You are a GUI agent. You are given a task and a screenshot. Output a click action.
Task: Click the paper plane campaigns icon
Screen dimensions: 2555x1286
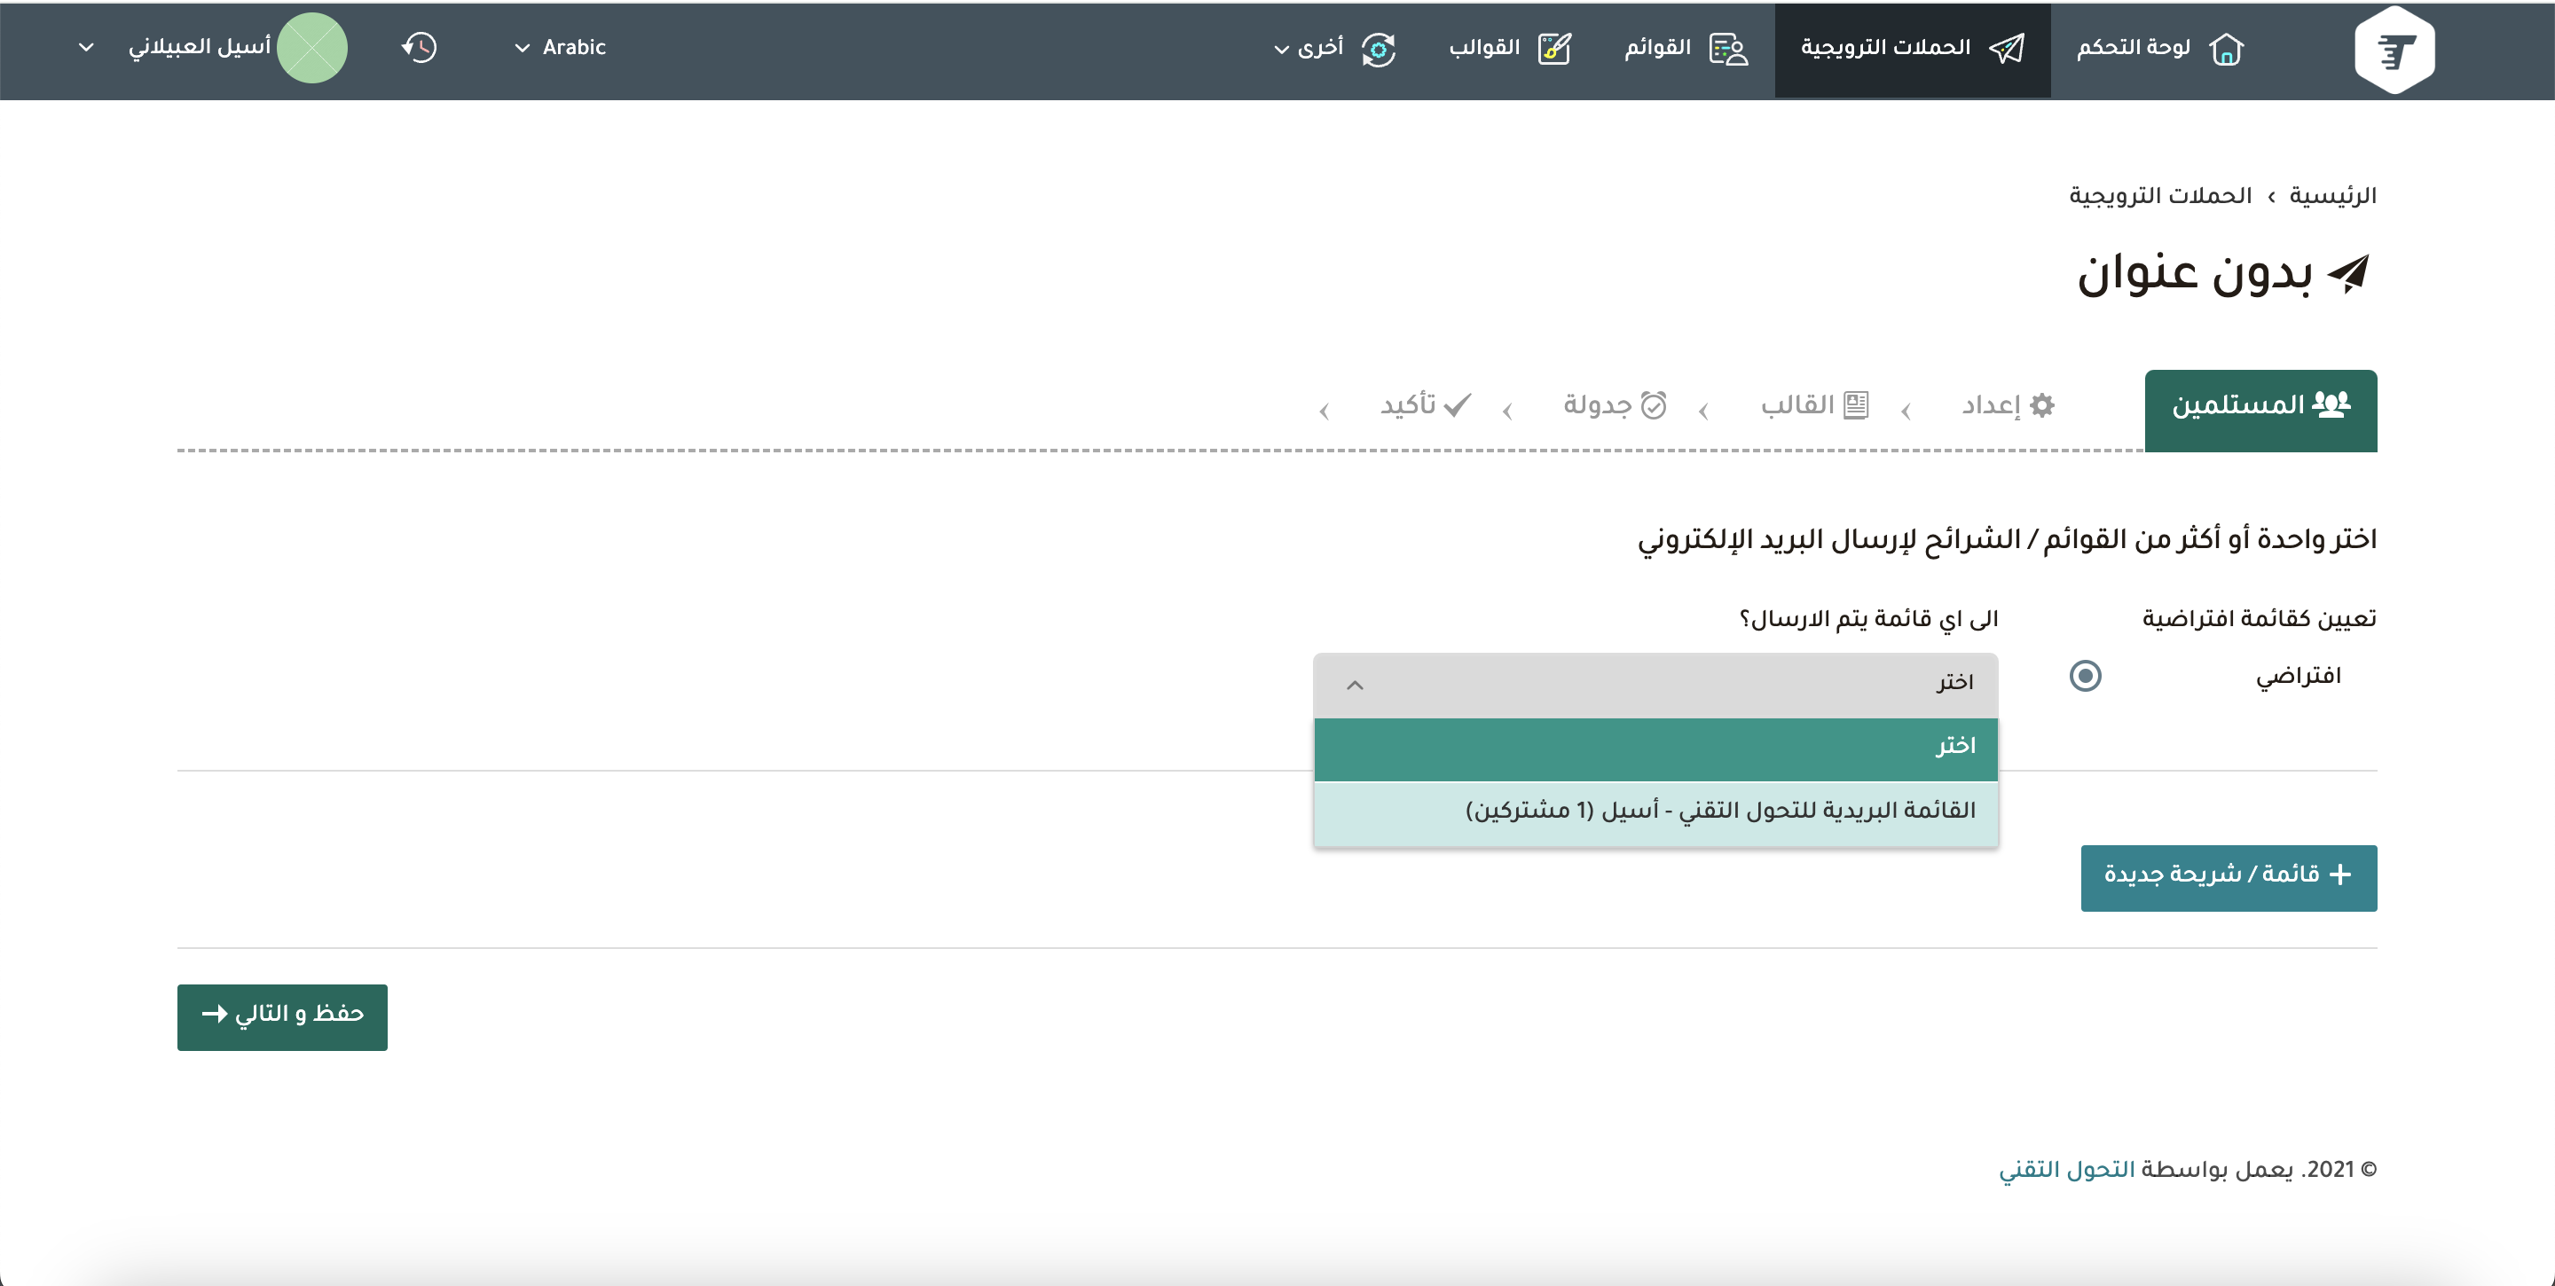tap(2007, 49)
